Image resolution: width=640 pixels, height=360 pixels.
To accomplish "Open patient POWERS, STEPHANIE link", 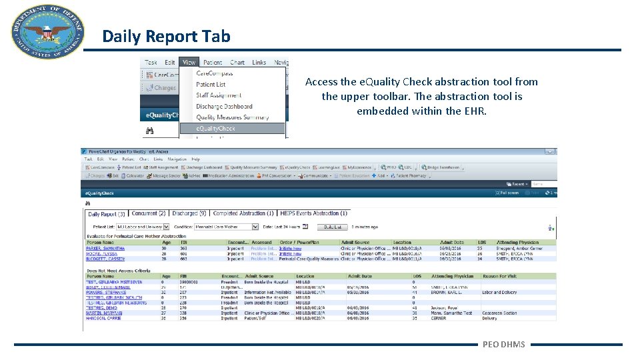I will tap(106, 293).
